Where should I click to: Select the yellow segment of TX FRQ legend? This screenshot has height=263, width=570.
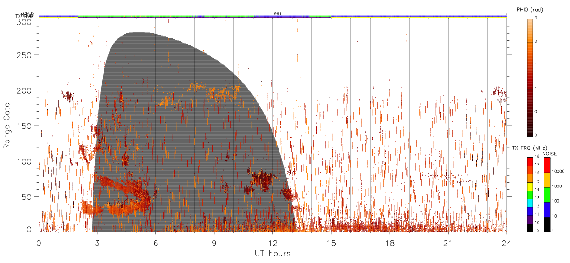click(x=530, y=186)
